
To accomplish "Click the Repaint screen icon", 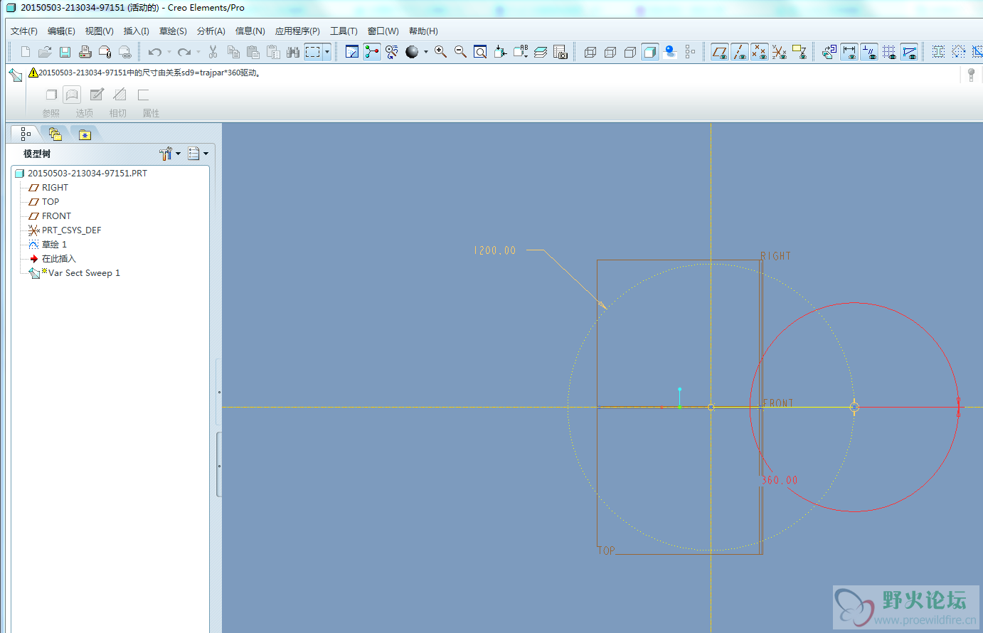I will pos(351,52).
